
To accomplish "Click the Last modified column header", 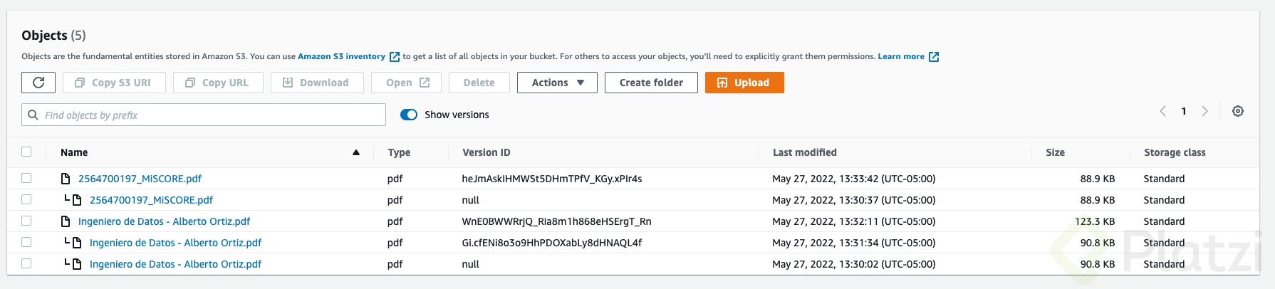I will [x=804, y=152].
